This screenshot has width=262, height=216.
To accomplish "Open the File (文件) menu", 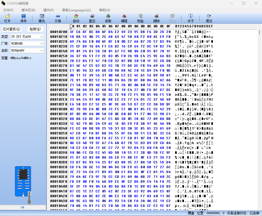I will pyautogui.click(x=8, y=10).
